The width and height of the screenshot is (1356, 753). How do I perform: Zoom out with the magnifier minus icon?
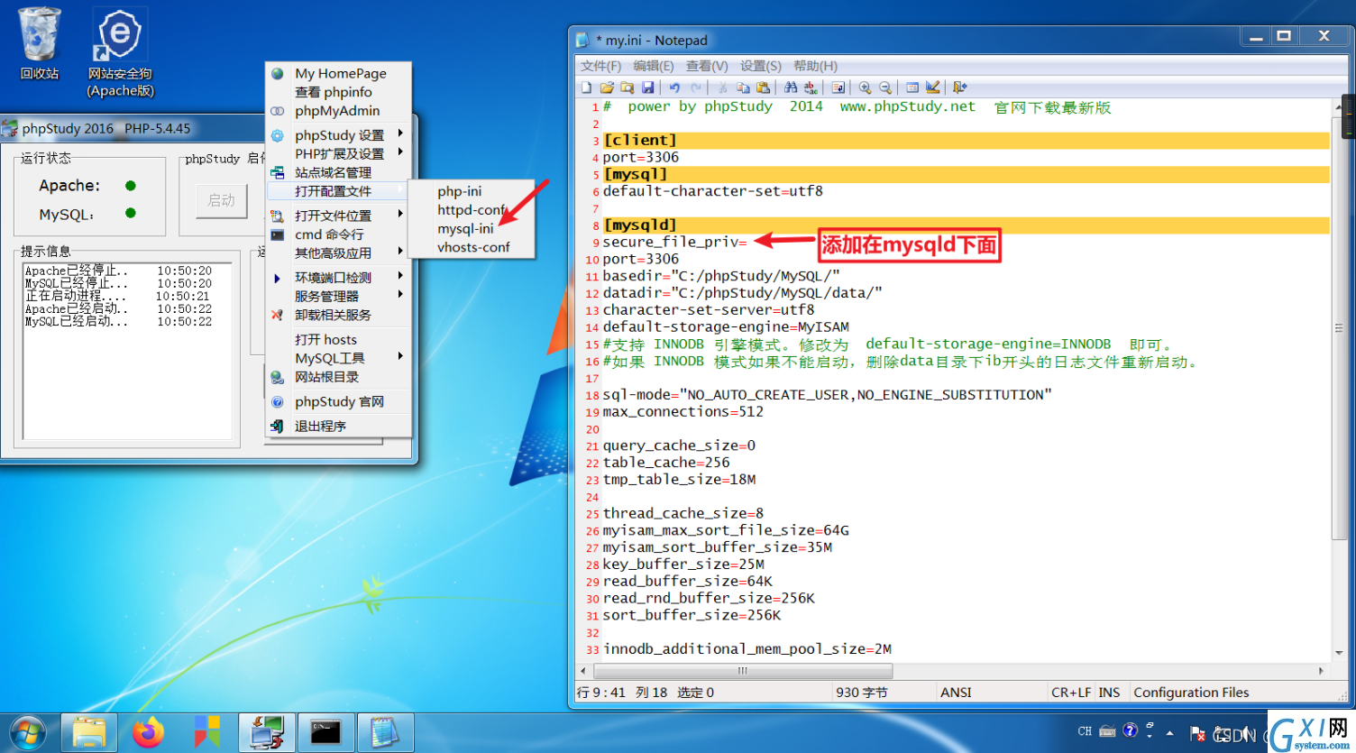(885, 87)
